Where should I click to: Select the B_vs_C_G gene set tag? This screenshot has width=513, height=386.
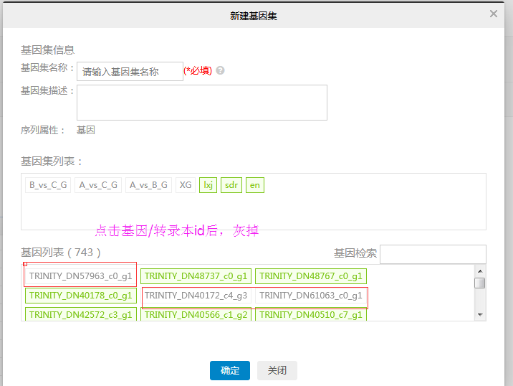48,185
